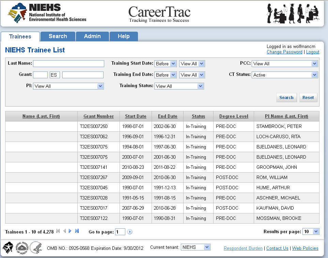Select grant number T32ES007122 cell
This screenshot has height=258, width=328.
coord(98,219)
